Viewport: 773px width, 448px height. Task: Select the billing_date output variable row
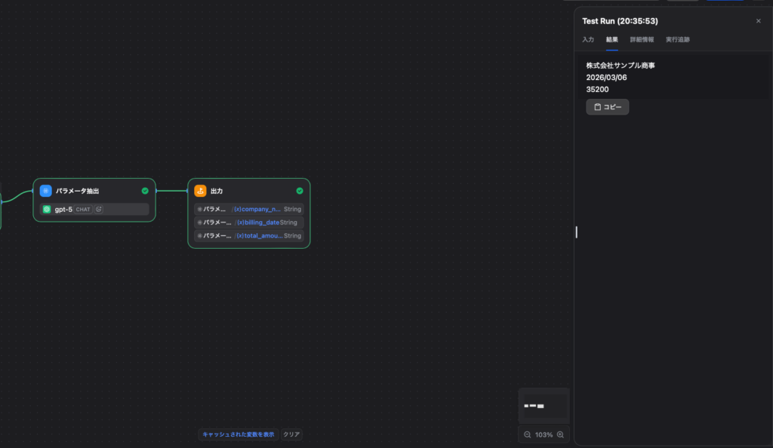click(248, 222)
